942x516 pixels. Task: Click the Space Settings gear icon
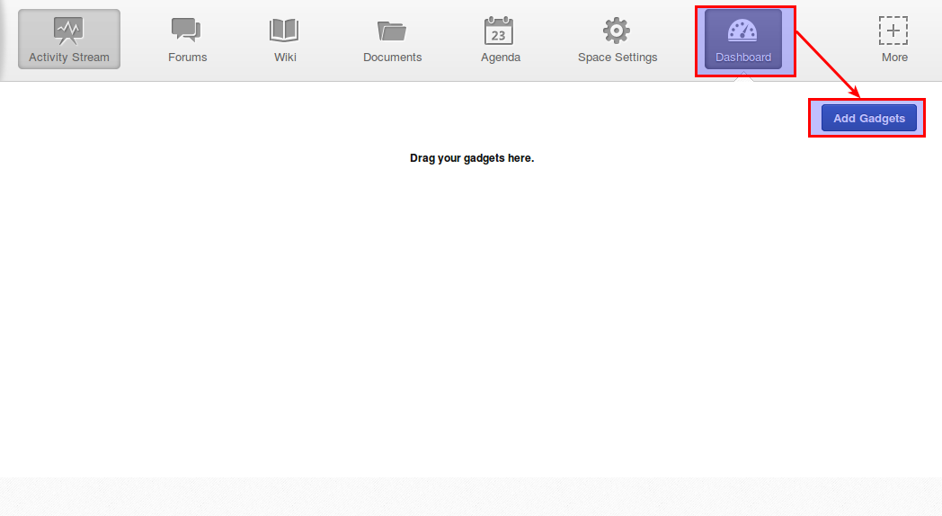coord(617,30)
